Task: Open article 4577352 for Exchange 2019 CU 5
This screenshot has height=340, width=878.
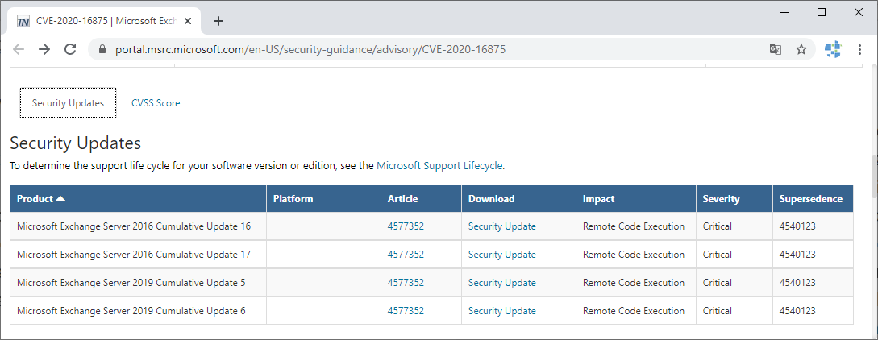Action: pos(406,283)
